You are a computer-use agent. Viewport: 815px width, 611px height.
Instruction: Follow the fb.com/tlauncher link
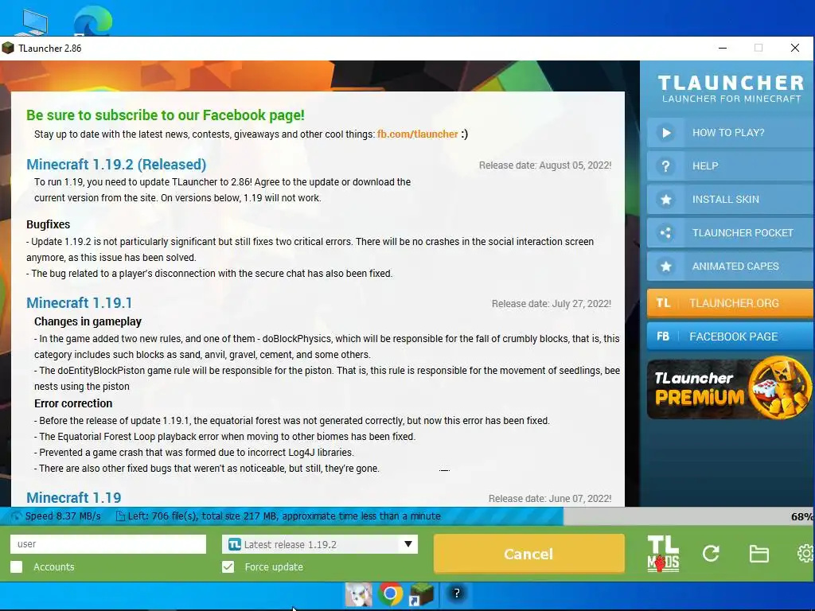pyautogui.click(x=417, y=134)
